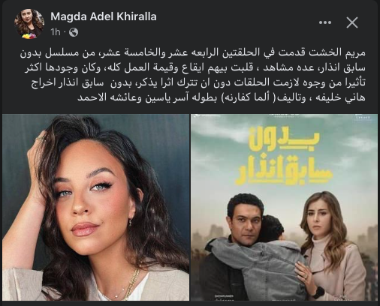Click the last text line mentioning آسر ياسين
Viewport: 380px width, 306px height.
pos(222,97)
